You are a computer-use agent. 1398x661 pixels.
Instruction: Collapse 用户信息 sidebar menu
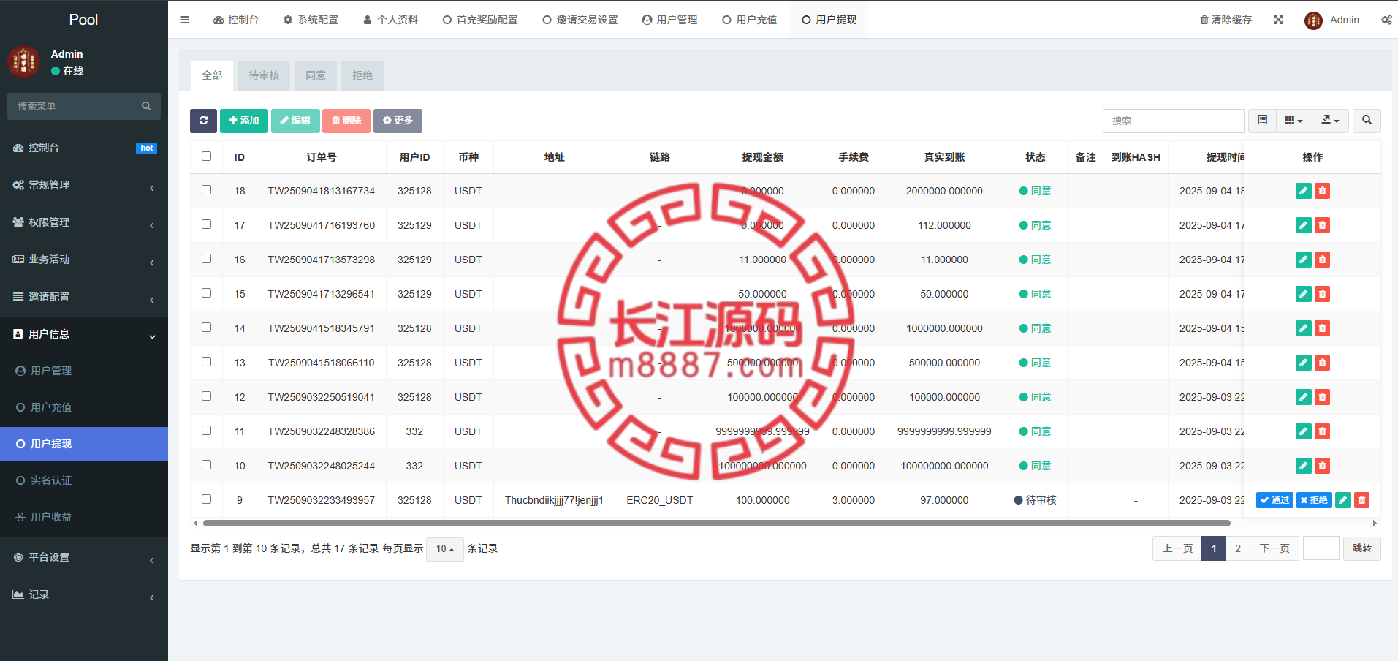click(x=84, y=334)
